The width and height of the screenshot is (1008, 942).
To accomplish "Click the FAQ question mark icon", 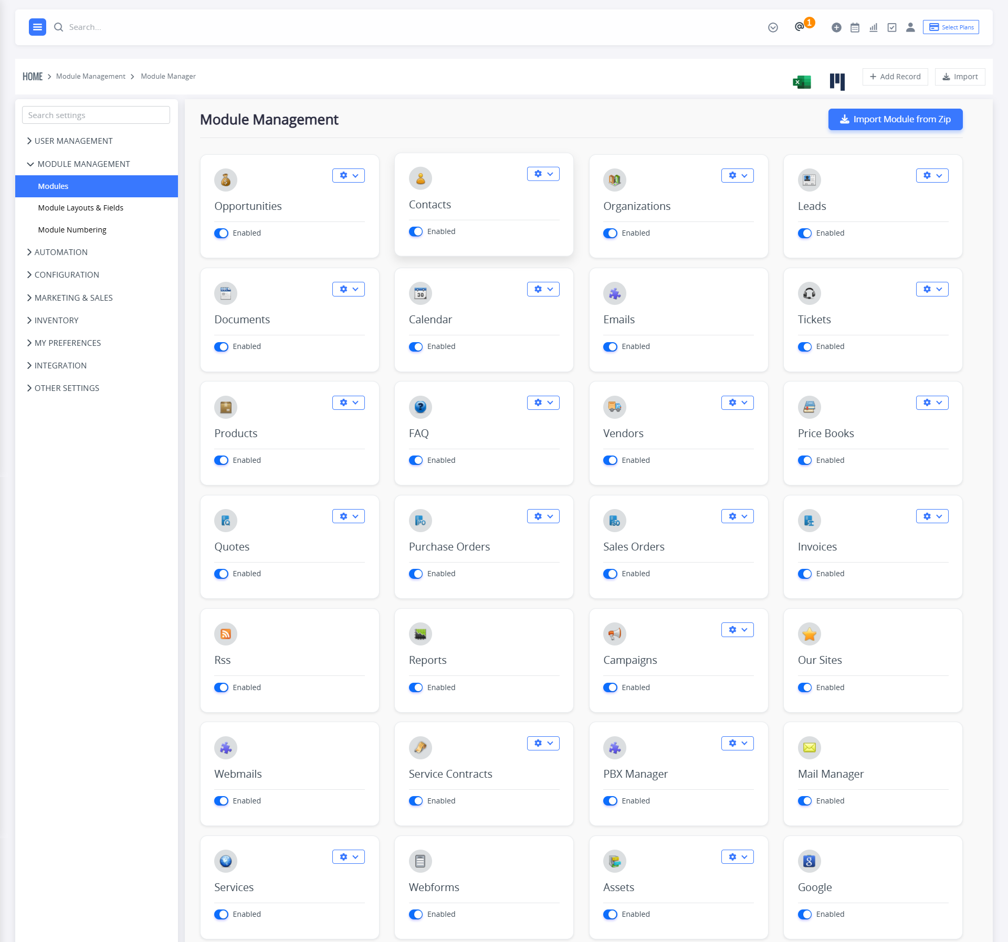I will pyautogui.click(x=421, y=407).
